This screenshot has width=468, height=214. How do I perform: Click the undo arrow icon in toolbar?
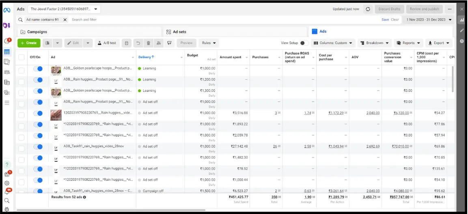[138, 43]
